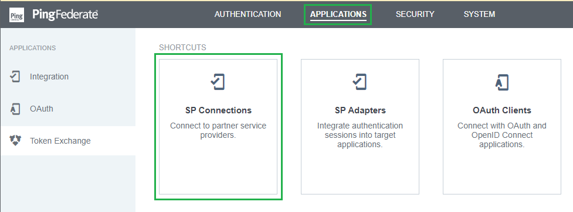Click the Token Exchange sidebar icon
The image size is (573, 212).
coord(15,141)
